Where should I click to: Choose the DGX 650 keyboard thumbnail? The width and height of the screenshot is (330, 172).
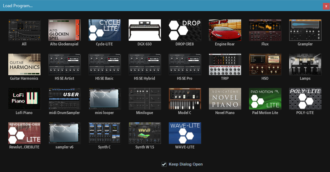(x=145, y=30)
